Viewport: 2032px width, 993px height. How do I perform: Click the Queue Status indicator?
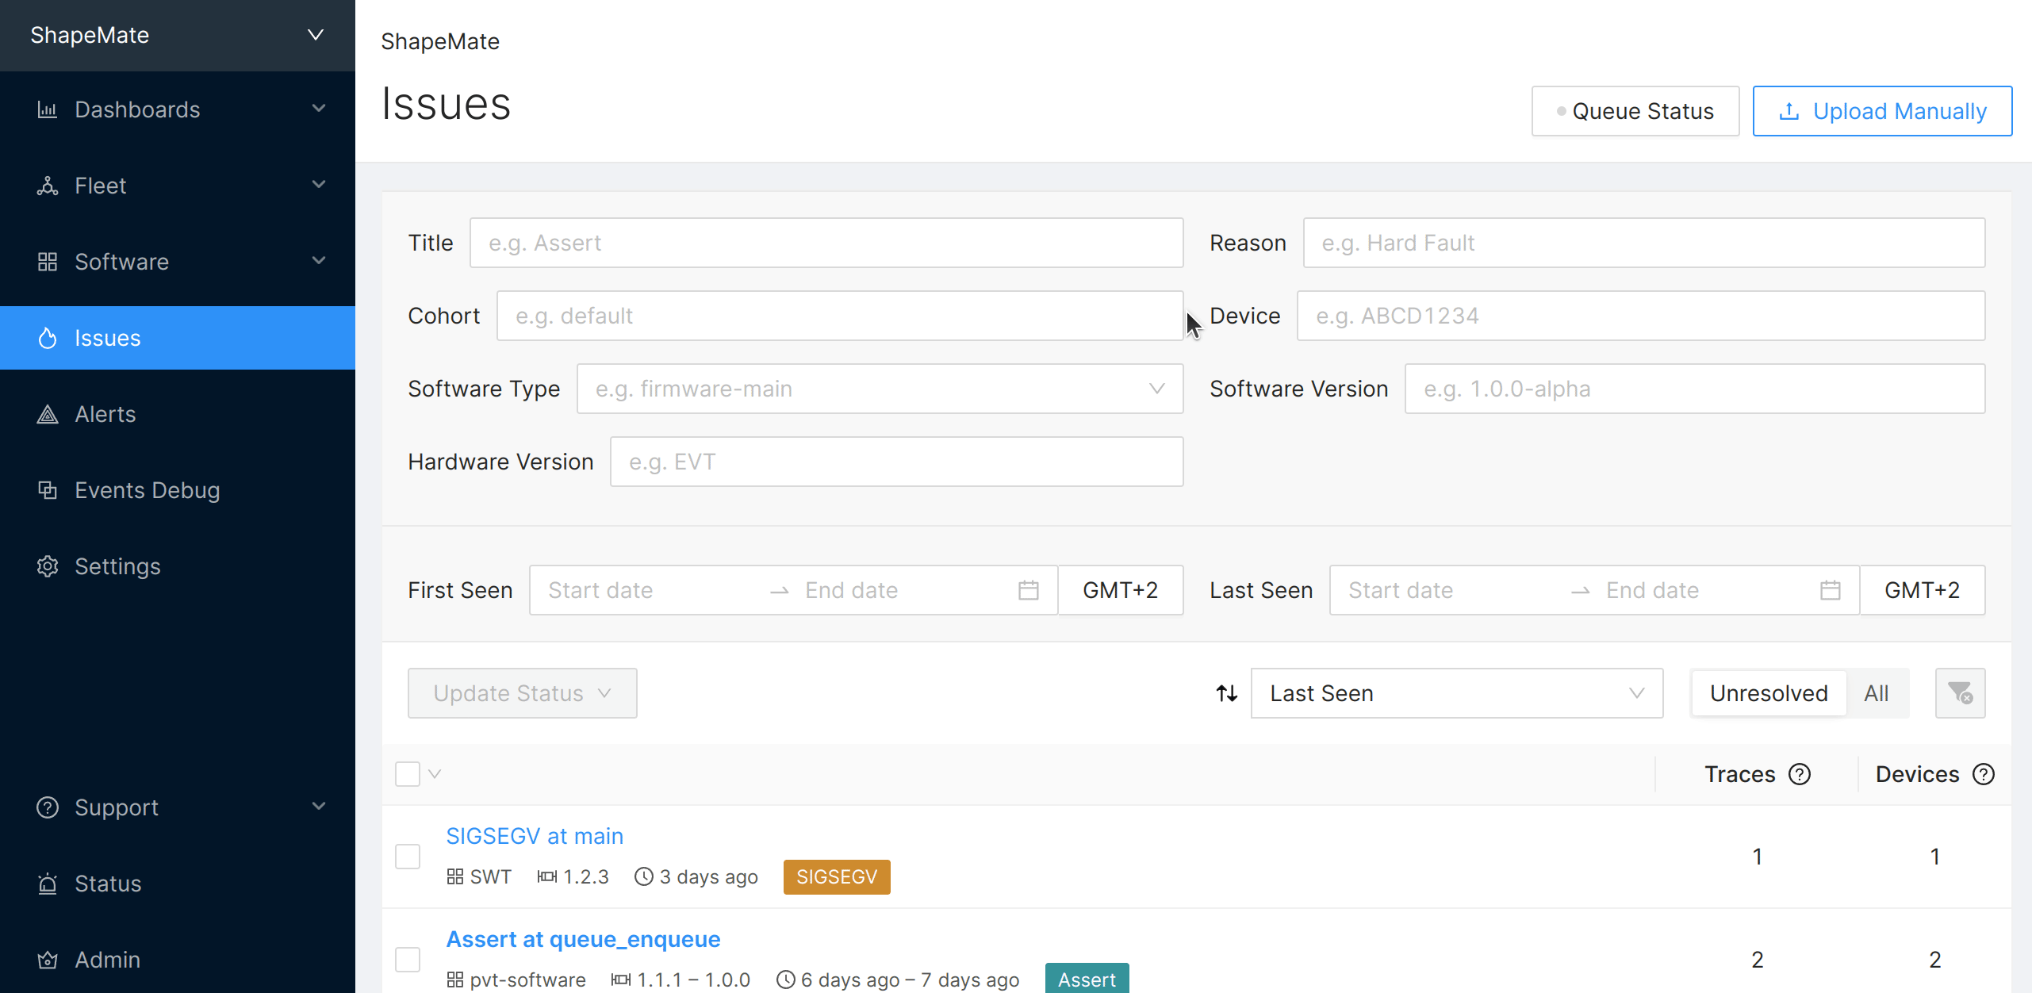point(1635,111)
